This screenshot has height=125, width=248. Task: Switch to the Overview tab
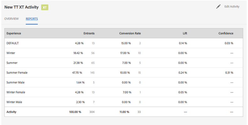(12, 19)
